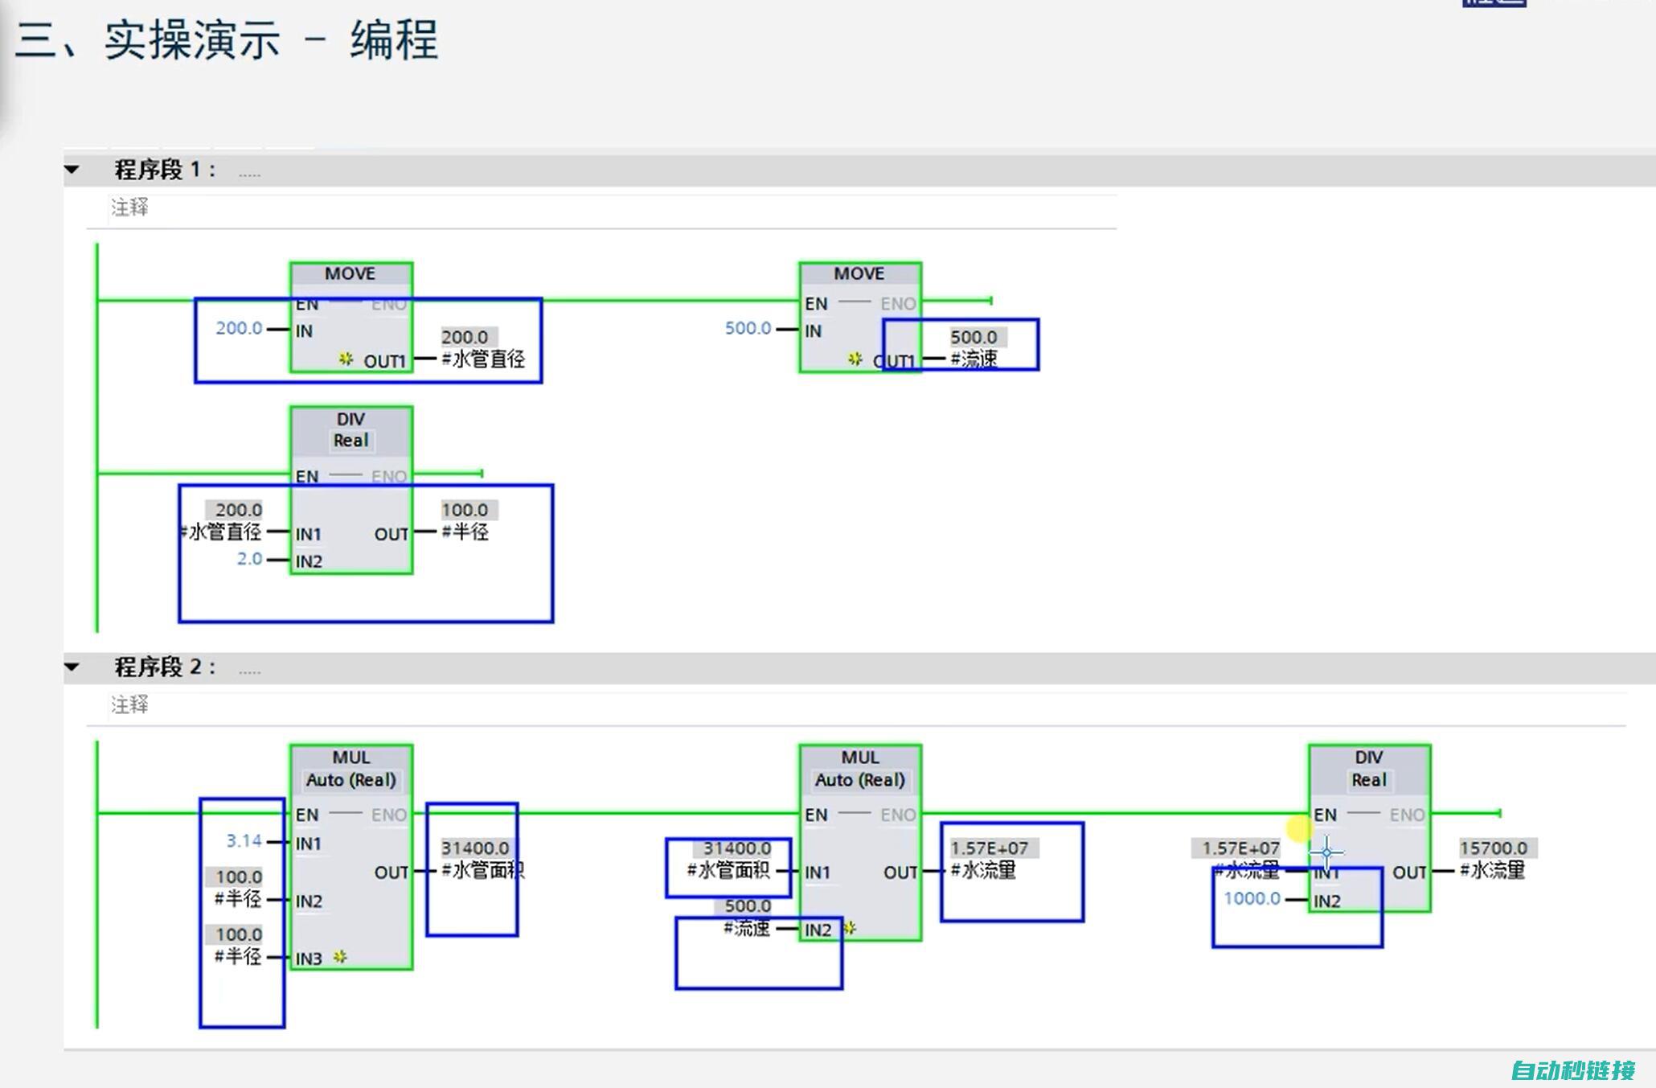Select the DIV Real block in 程序段 2

1369,827
